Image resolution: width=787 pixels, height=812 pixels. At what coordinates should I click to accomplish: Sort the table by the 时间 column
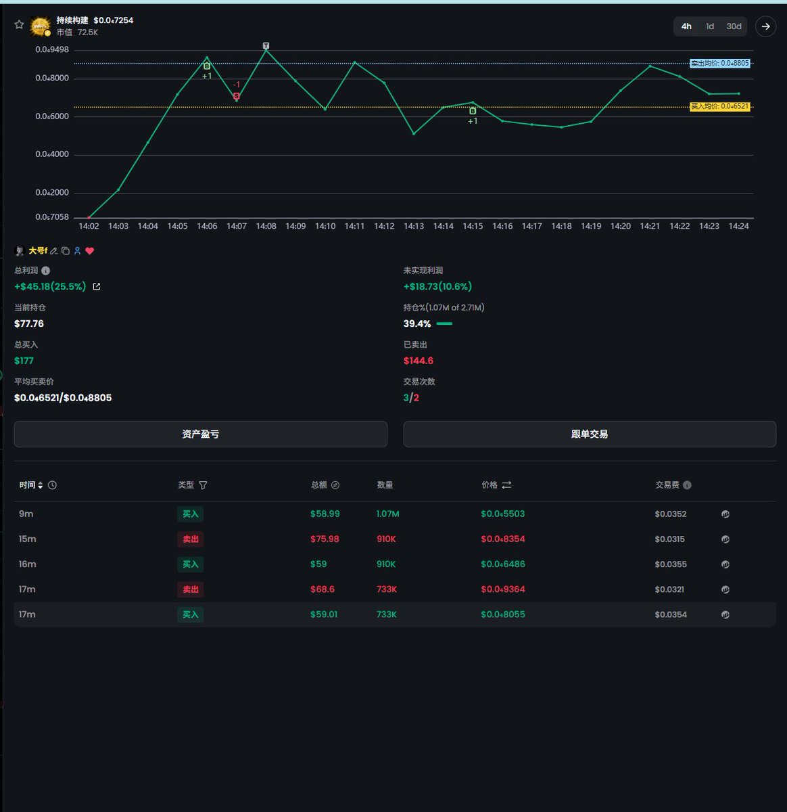click(x=31, y=485)
